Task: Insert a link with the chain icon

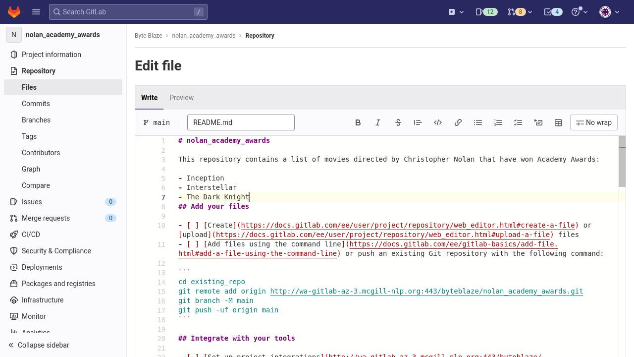Action: click(458, 122)
